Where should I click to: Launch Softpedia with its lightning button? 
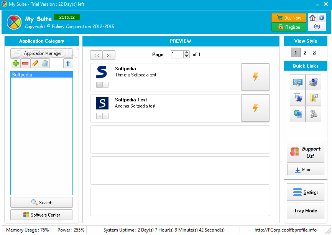255,77
